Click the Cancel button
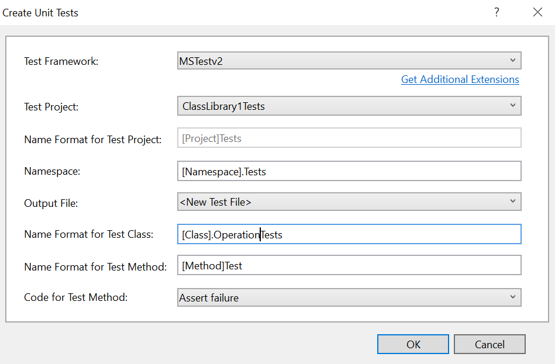 (489, 344)
